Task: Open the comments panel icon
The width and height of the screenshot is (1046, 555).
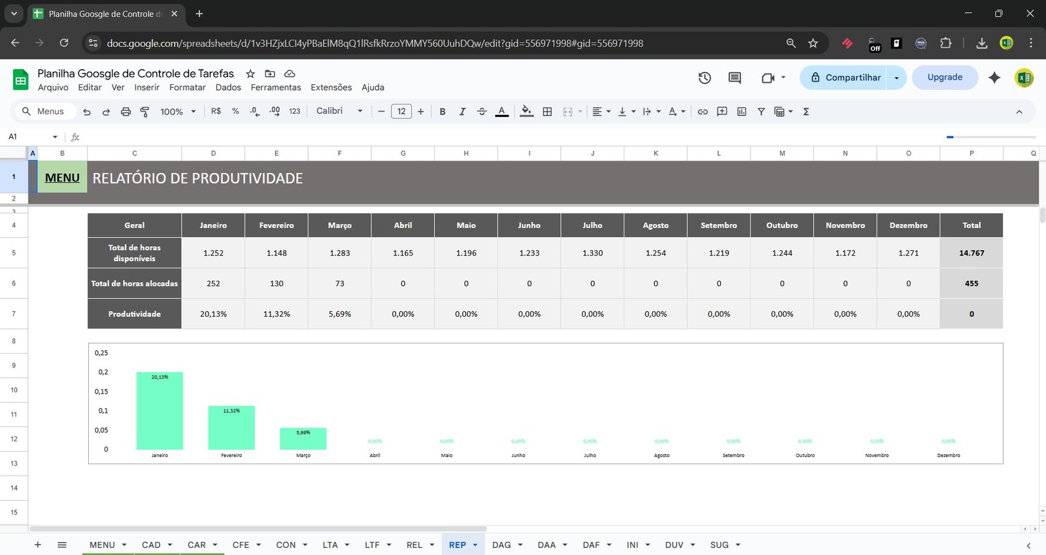Action: point(734,78)
